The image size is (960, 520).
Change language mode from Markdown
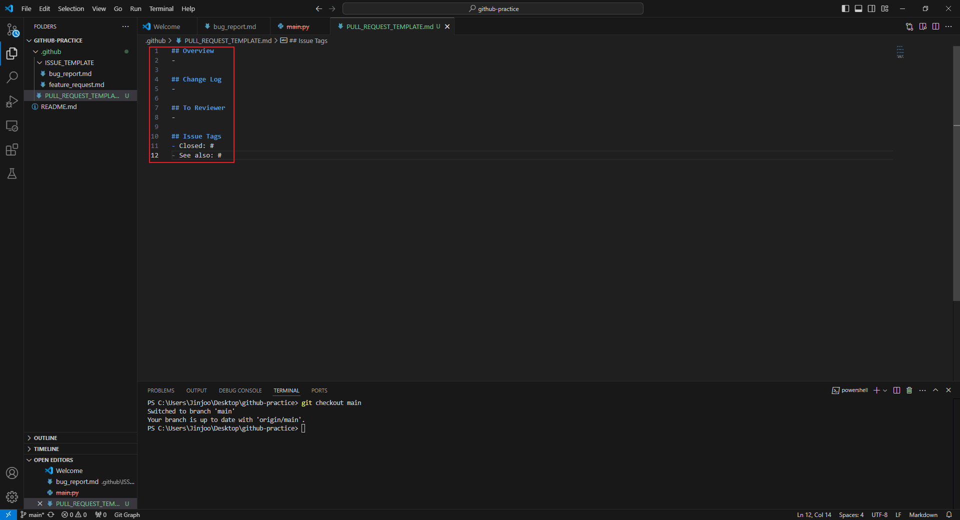click(x=923, y=514)
